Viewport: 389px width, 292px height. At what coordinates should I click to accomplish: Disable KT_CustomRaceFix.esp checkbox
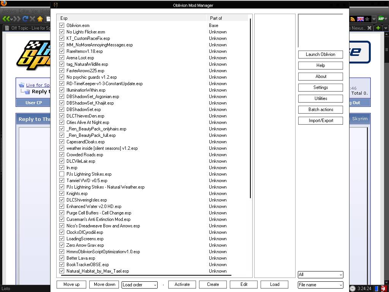coord(62,38)
